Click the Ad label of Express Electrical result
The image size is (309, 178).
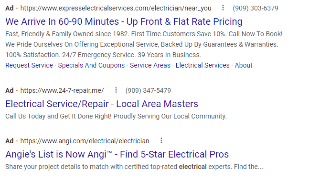10,8
